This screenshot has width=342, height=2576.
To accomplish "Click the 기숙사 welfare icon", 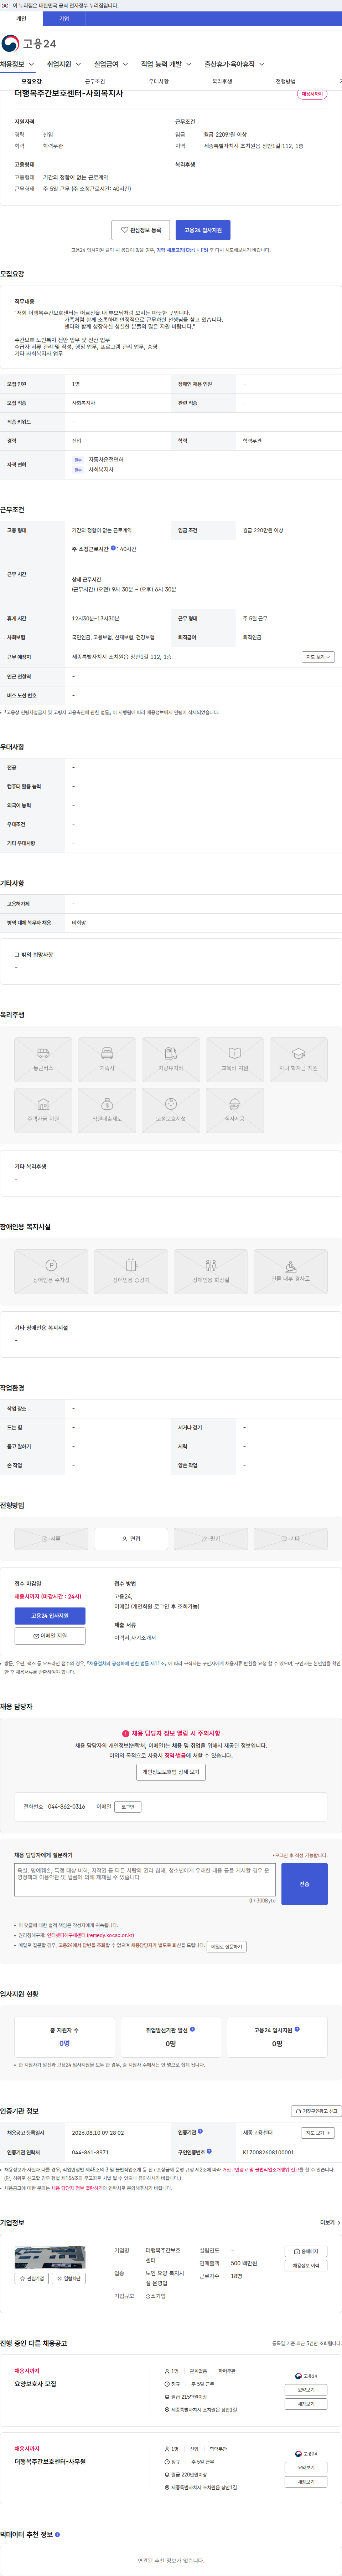I will (107, 1060).
